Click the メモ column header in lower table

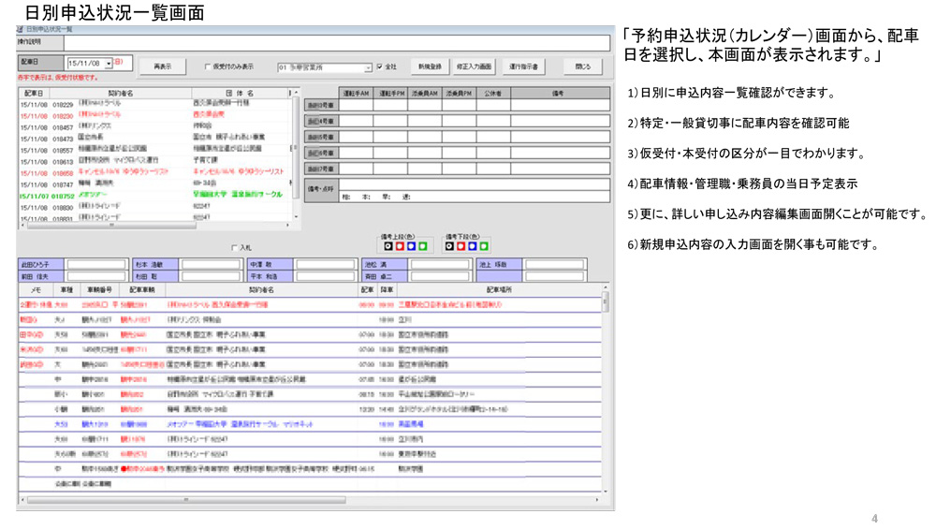(37, 289)
